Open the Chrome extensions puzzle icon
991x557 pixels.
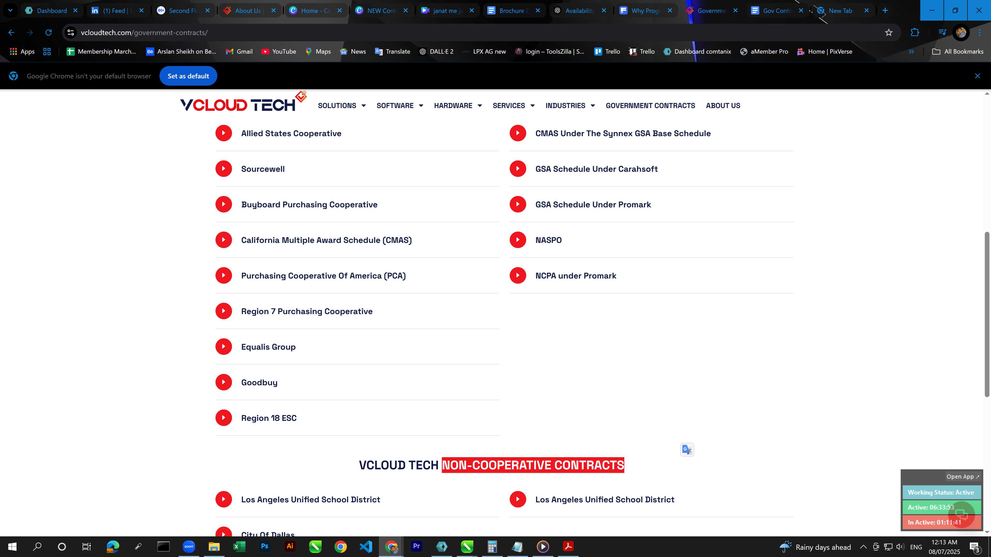915,33
